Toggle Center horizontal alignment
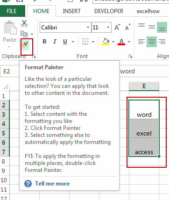Viewport: 169px width, 200px height. [x=152, y=42]
